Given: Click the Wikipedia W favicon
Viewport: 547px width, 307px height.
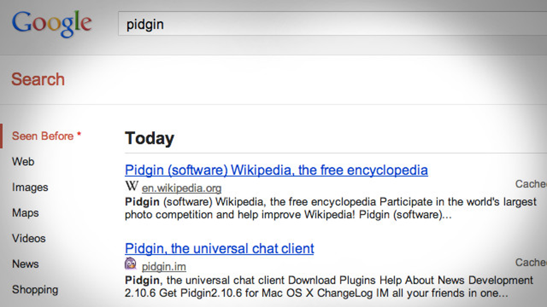Looking at the screenshot, I should coord(132,186).
